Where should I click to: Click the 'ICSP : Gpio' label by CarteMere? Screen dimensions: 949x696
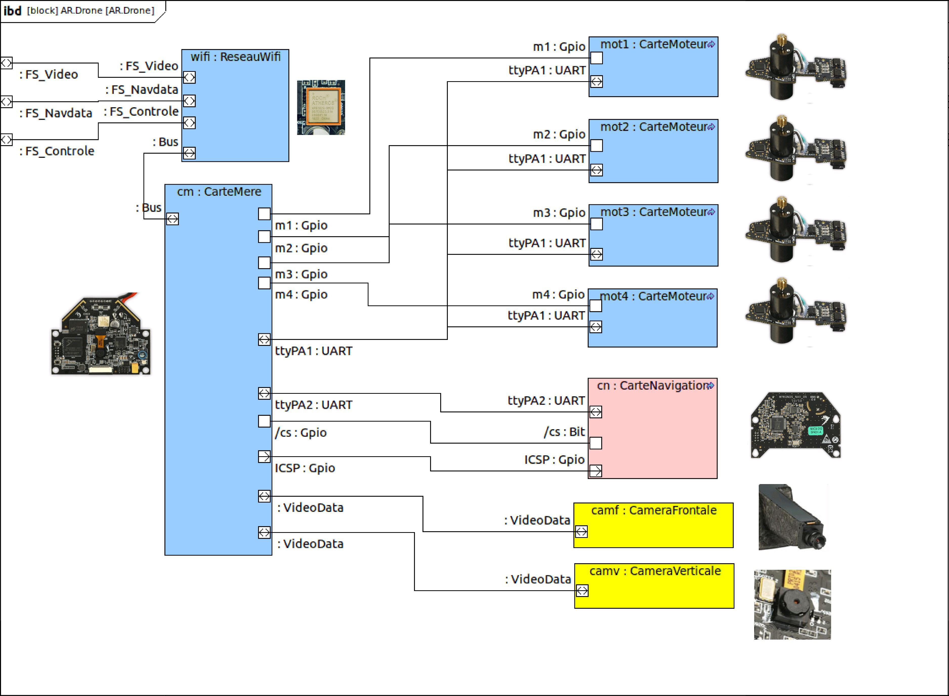(x=305, y=468)
